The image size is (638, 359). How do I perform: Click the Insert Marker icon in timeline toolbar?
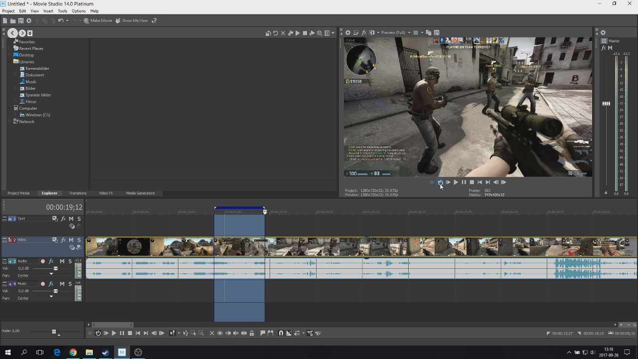pos(263,333)
